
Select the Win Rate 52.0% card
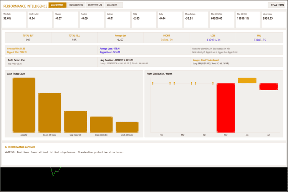coord(14,20)
